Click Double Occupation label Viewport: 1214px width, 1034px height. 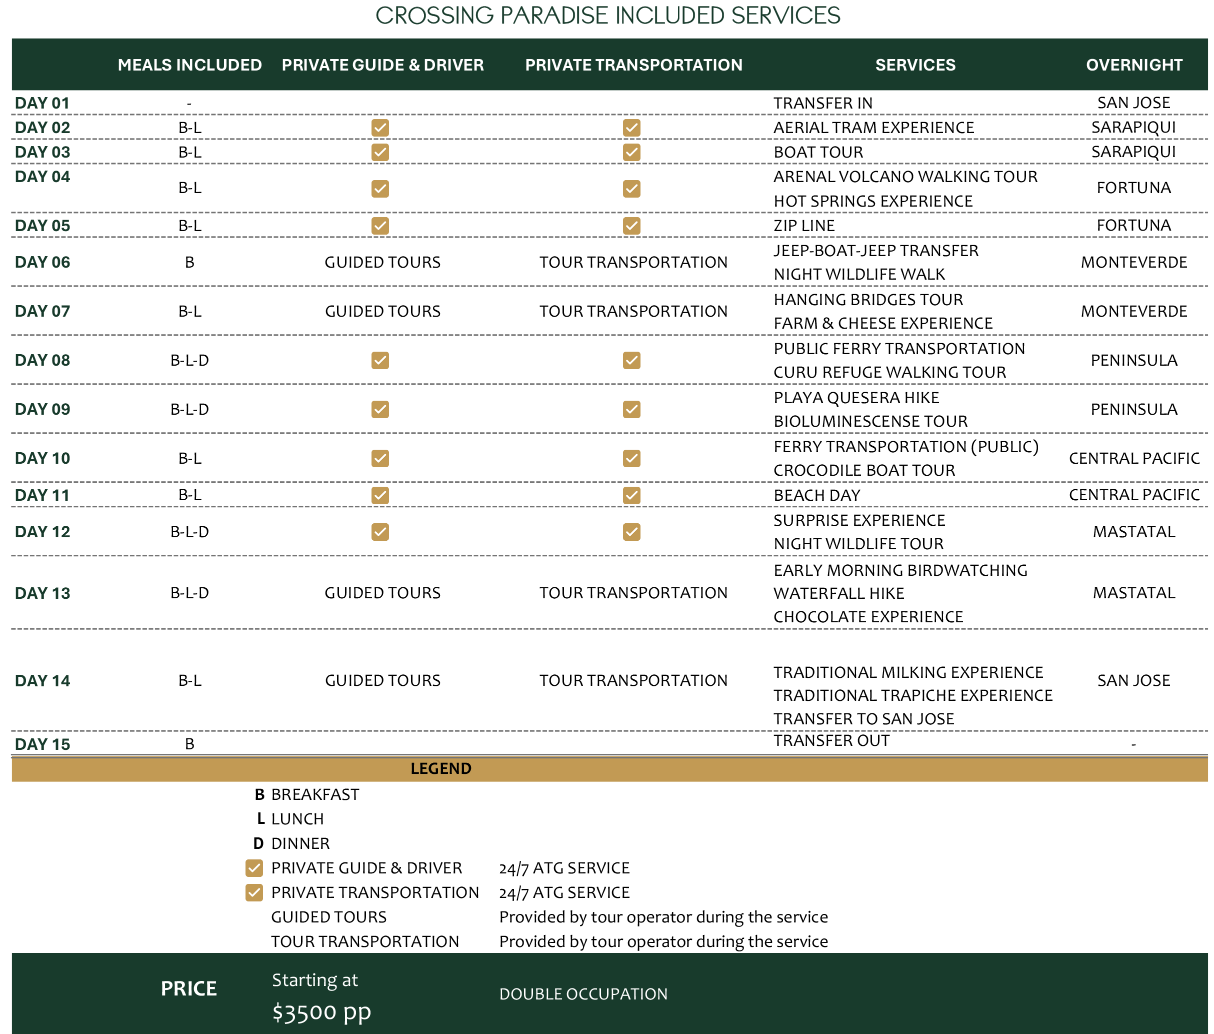(x=583, y=994)
